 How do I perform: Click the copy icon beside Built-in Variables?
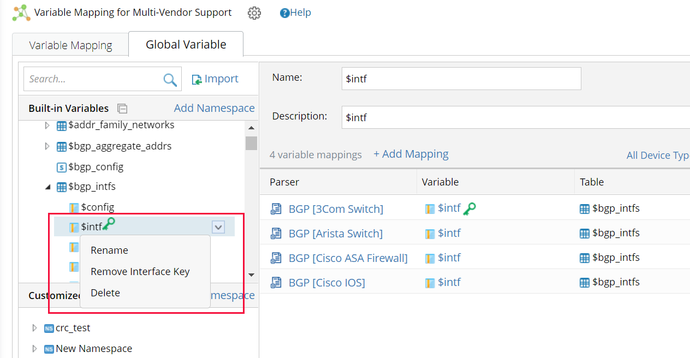coord(122,108)
